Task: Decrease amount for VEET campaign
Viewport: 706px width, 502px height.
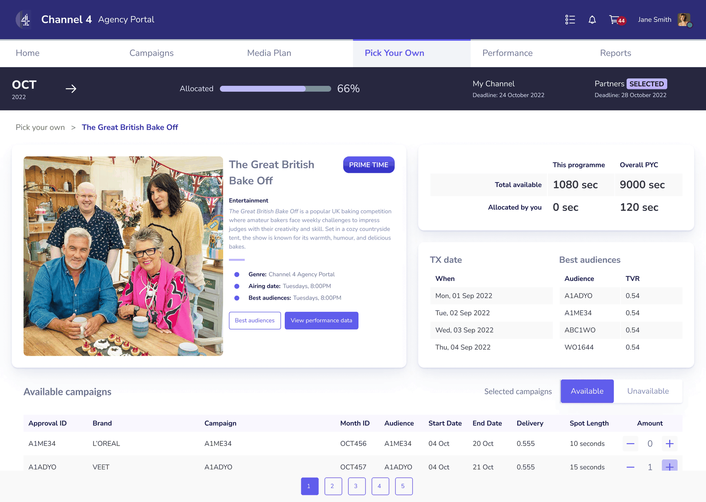Action: (630, 467)
